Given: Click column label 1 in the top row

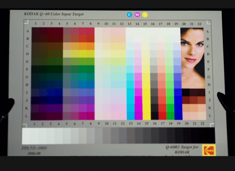Looking at the screenshot, I should point(36,24).
